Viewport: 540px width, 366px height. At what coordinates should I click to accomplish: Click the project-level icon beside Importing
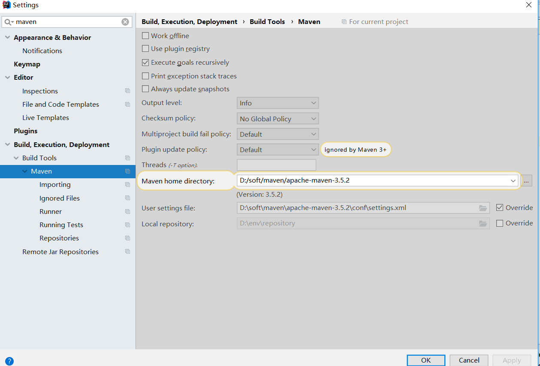pos(127,184)
